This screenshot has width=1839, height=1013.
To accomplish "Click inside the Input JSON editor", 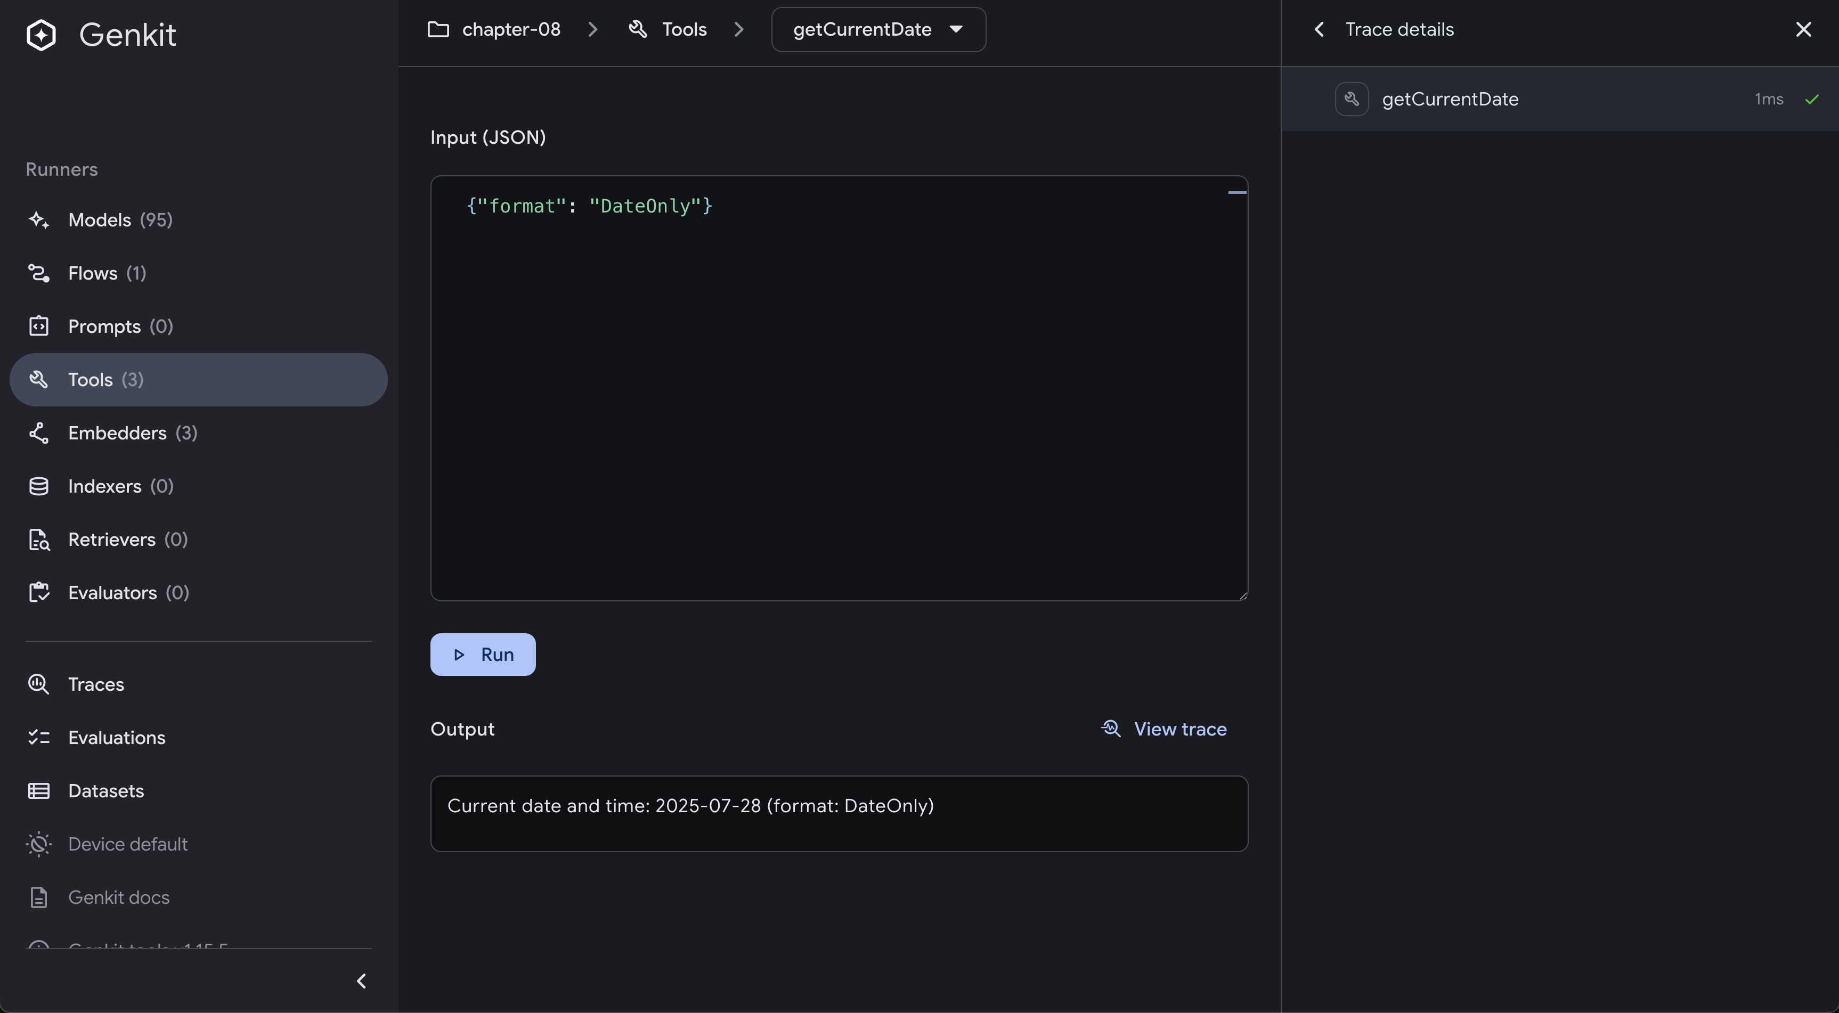I will [839, 388].
